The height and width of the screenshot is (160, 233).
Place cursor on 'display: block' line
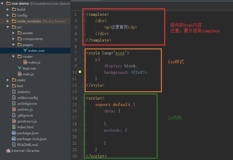pos(121,66)
